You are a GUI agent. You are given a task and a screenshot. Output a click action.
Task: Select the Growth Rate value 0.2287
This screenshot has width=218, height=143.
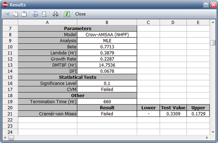pyautogui.click(x=107, y=59)
